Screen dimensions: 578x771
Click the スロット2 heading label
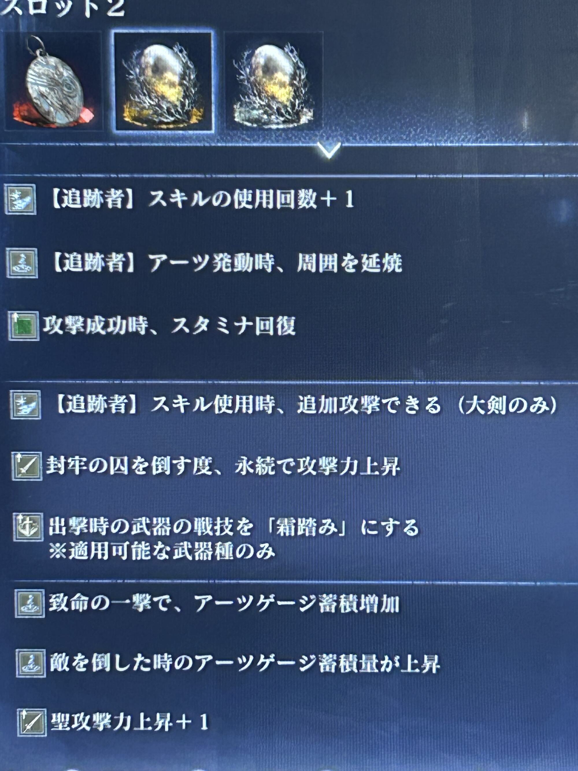pyautogui.click(x=62, y=8)
